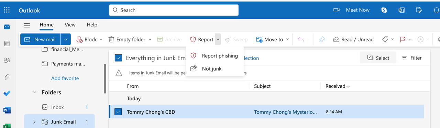This screenshot has height=128, width=440.
Task: Open Calendar from the left sidebar
Action: click(x=7, y=43)
